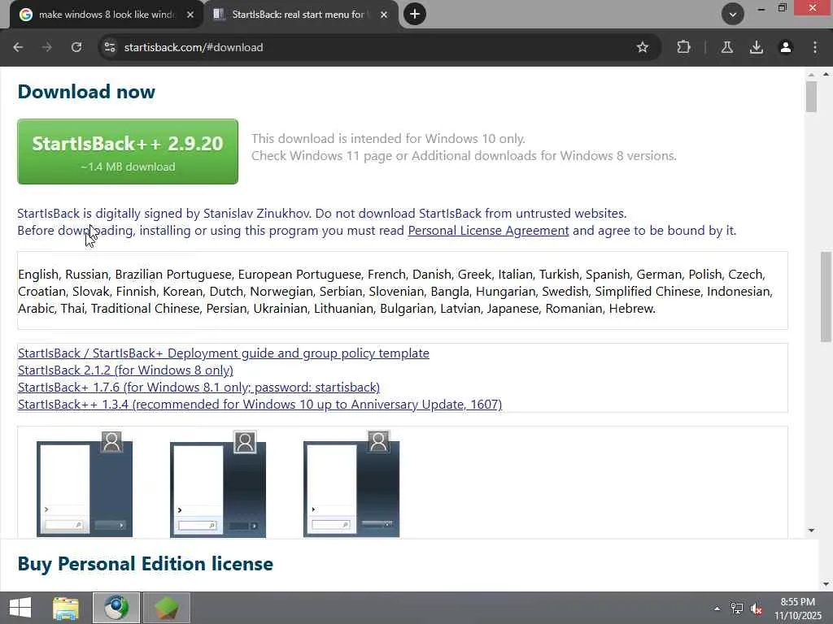Open a new browser tab
Screen dimensions: 833x624
coord(415,14)
